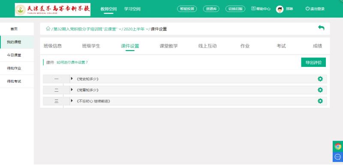Image resolution: width=343 pixels, height=165 pixels.
Task: Open the 2020上半年 breadcrumb dropdown
Action: click(x=147, y=29)
